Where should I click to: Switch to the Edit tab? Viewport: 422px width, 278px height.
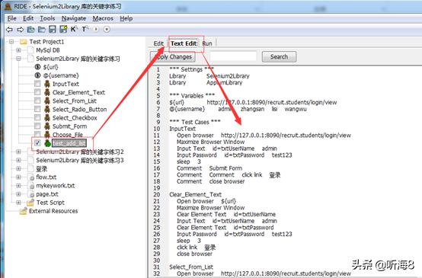(x=158, y=43)
